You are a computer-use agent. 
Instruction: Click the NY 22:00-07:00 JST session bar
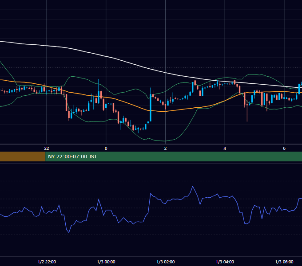pyautogui.click(x=174, y=156)
